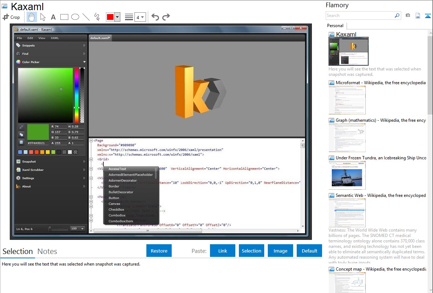Open the Personal tab
This screenshot has width=433, height=293.
335,26
